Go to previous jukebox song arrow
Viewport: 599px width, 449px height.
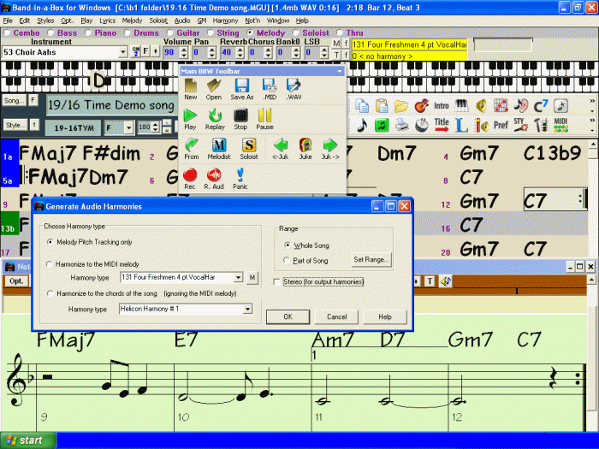(x=281, y=149)
